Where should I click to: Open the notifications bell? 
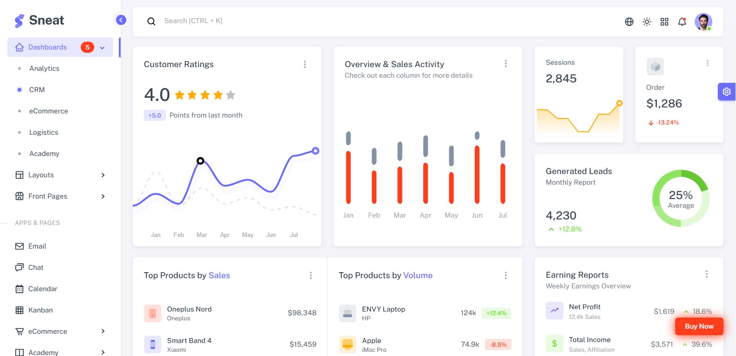(682, 22)
